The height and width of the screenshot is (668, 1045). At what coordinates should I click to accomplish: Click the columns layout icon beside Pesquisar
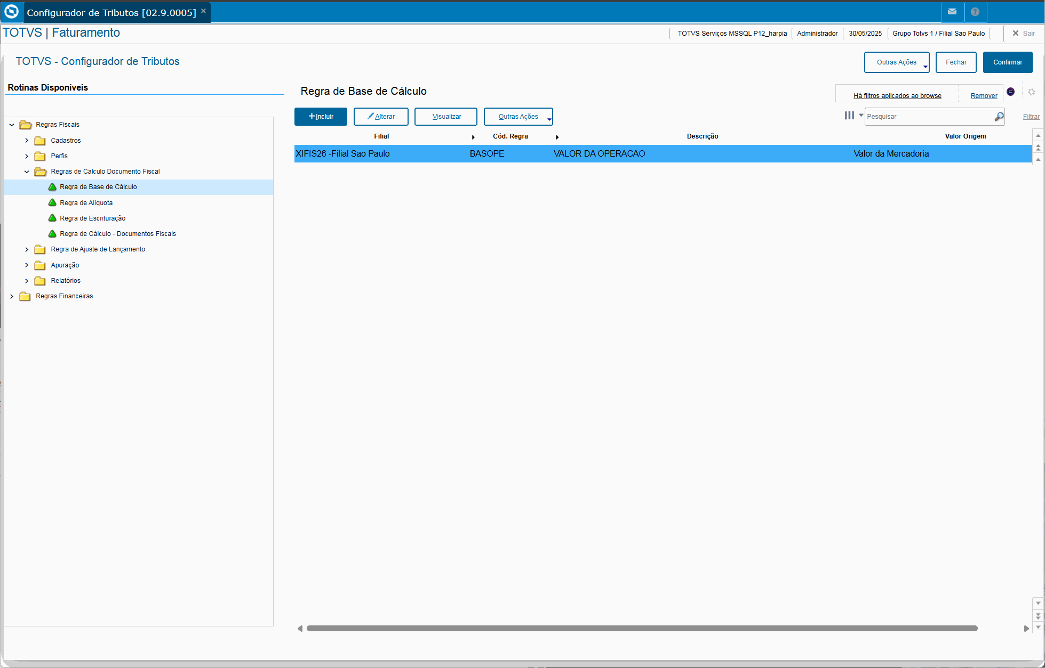[849, 116]
